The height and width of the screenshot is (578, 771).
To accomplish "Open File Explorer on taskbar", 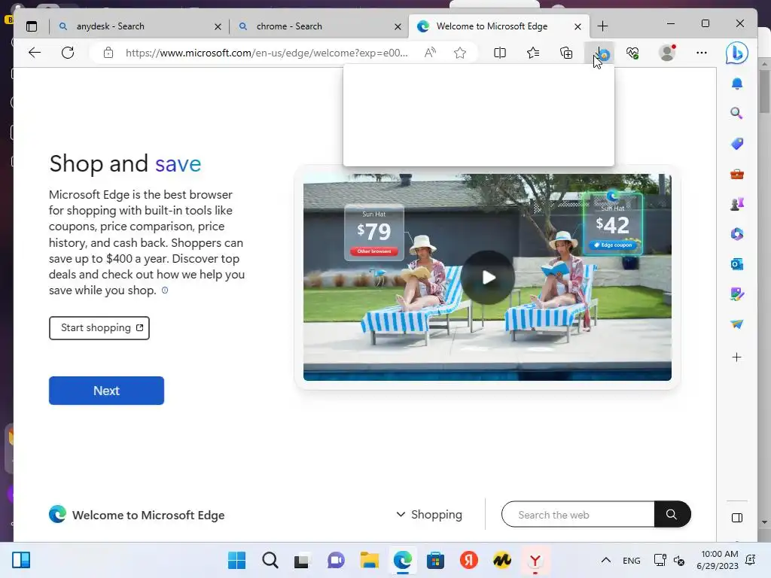I will click(x=369, y=560).
